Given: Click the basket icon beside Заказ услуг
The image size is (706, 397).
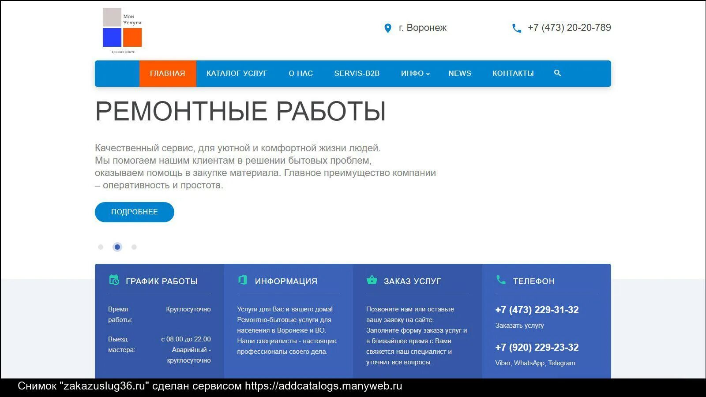Looking at the screenshot, I should pyautogui.click(x=372, y=280).
